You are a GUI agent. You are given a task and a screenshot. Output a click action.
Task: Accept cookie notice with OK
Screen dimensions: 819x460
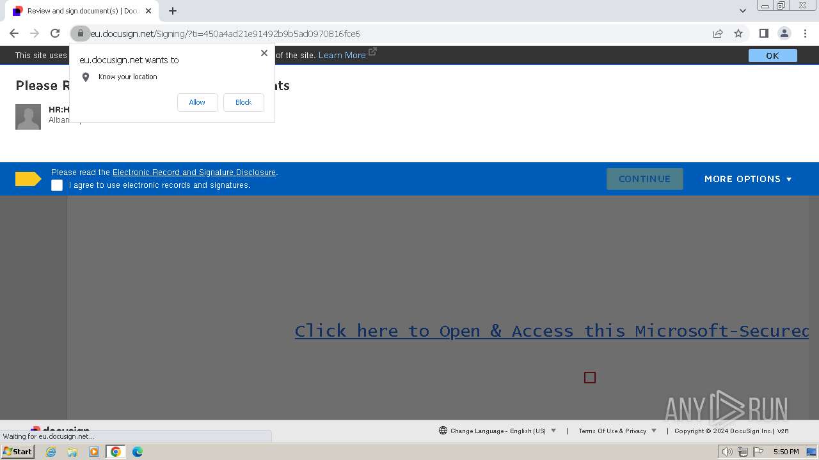pyautogui.click(x=772, y=56)
